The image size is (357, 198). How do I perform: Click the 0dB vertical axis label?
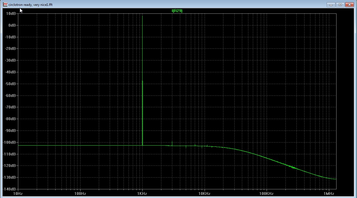coord(12,25)
